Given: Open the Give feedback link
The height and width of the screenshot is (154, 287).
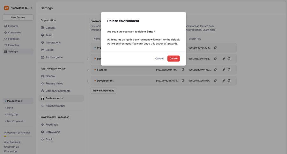Looking at the screenshot, I should click(12, 142).
